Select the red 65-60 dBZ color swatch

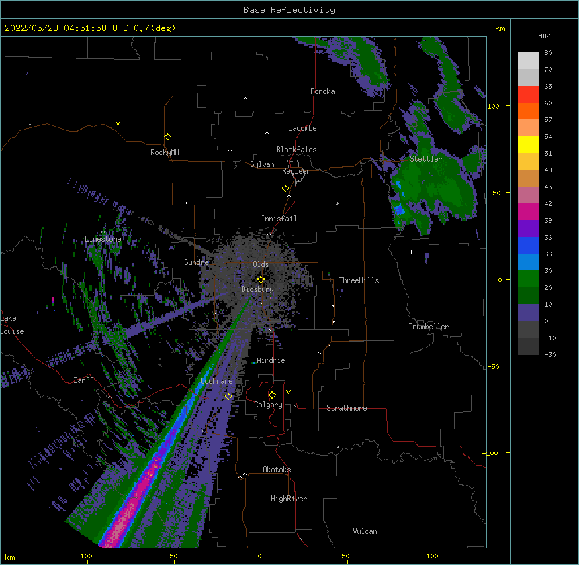pyautogui.click(x=528, y=95)
